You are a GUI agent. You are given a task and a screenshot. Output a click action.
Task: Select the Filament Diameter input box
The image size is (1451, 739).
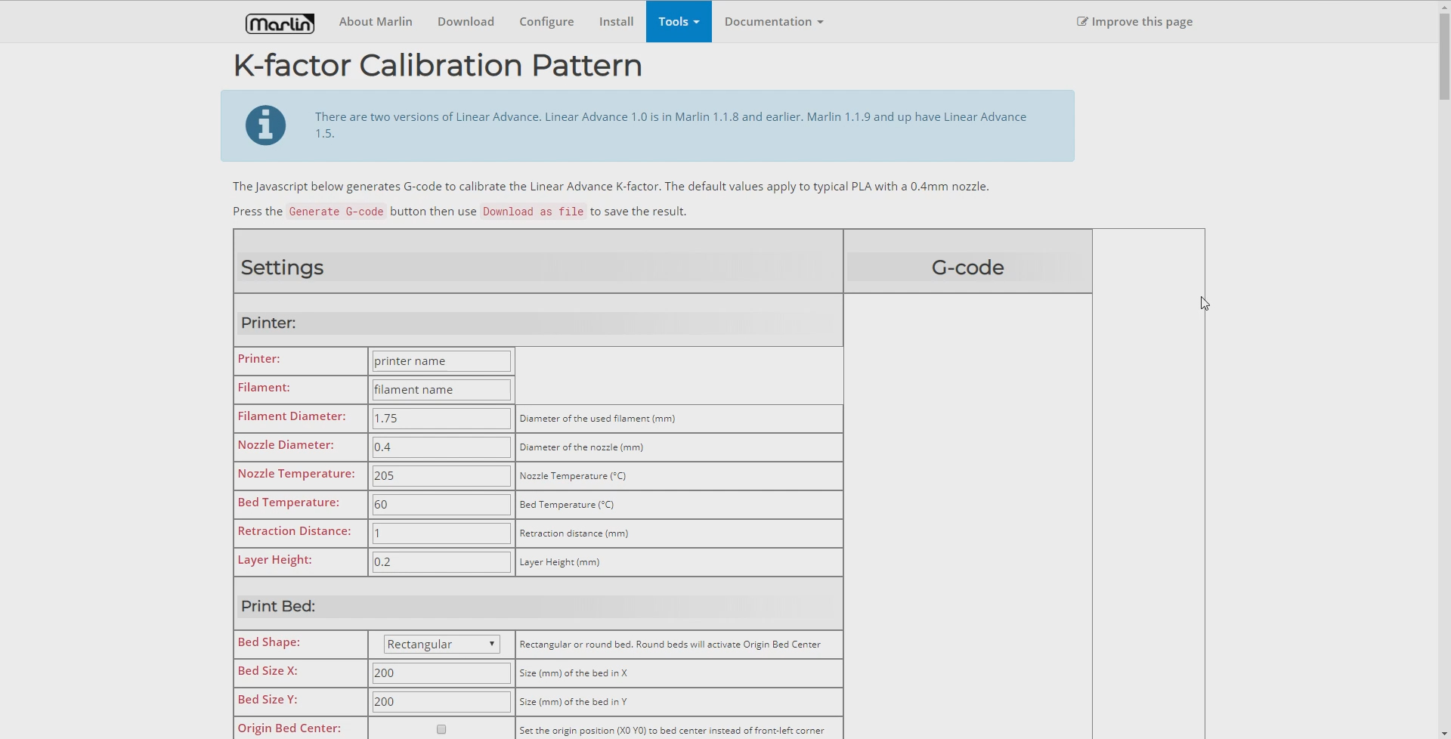pyautogui.click(x=441, y=419)
